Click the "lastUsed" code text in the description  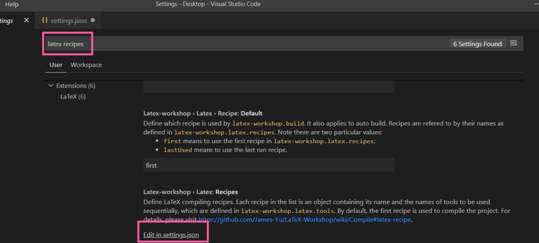point(178,150)
